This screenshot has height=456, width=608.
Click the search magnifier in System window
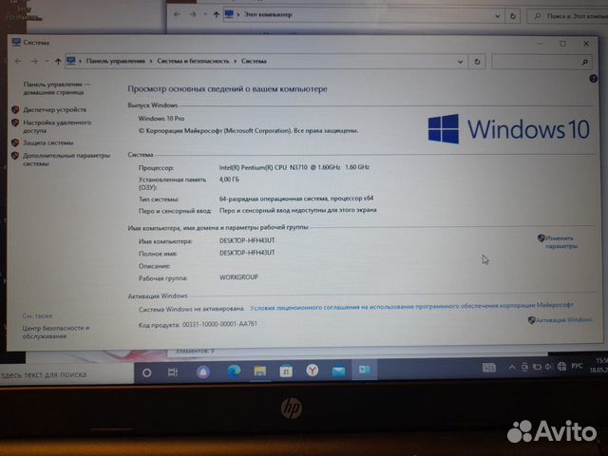pos(585,62)
